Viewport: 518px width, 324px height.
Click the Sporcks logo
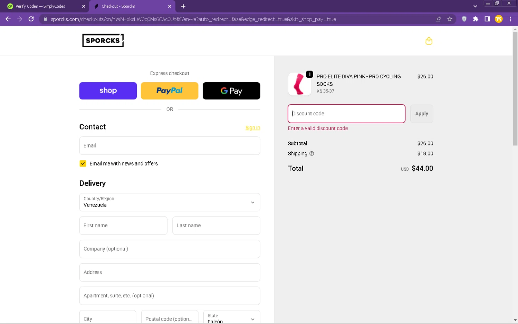103,40
